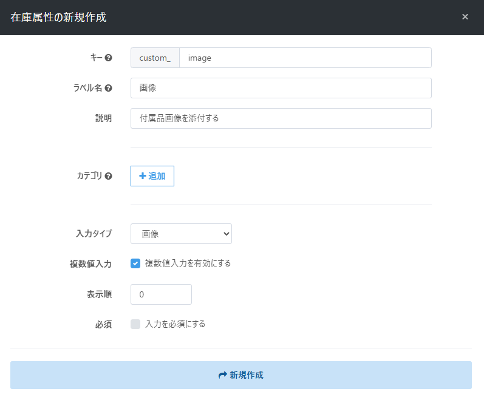The image size is (484, 400).
Task: Click the 表示順 number field
Action: (x=161, y=294)
